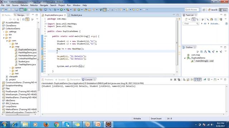Viewport: 229px width, 128px height.
Task: Expand the queue folder in Navigator
Action: point(10,68)
